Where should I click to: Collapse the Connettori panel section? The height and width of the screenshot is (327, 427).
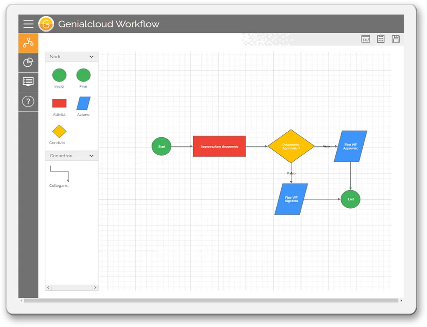(91, 156)
